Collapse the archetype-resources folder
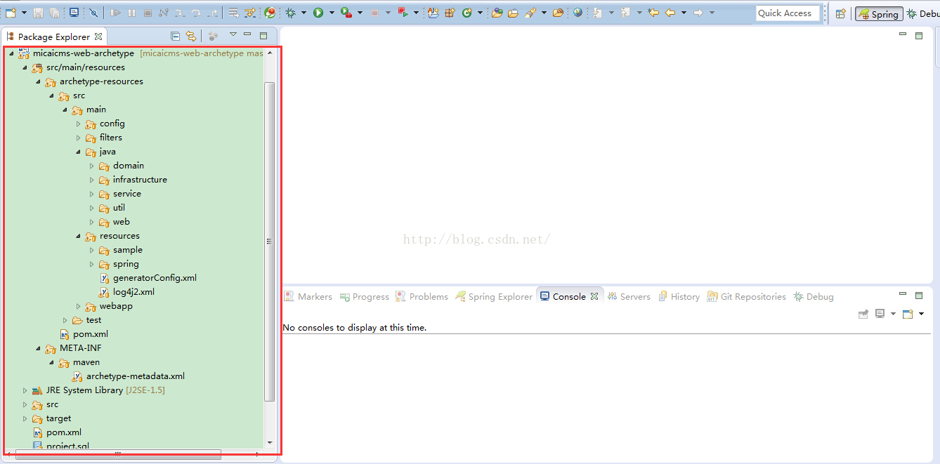940x464 pixels. (39, 81)
